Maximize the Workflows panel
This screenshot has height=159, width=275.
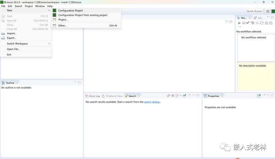point(272,17)
